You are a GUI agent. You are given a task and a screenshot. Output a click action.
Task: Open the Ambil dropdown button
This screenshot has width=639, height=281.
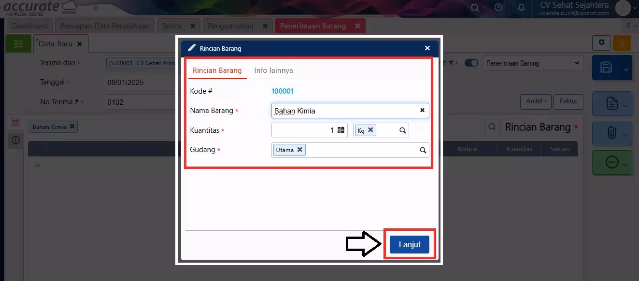(536, 101)
